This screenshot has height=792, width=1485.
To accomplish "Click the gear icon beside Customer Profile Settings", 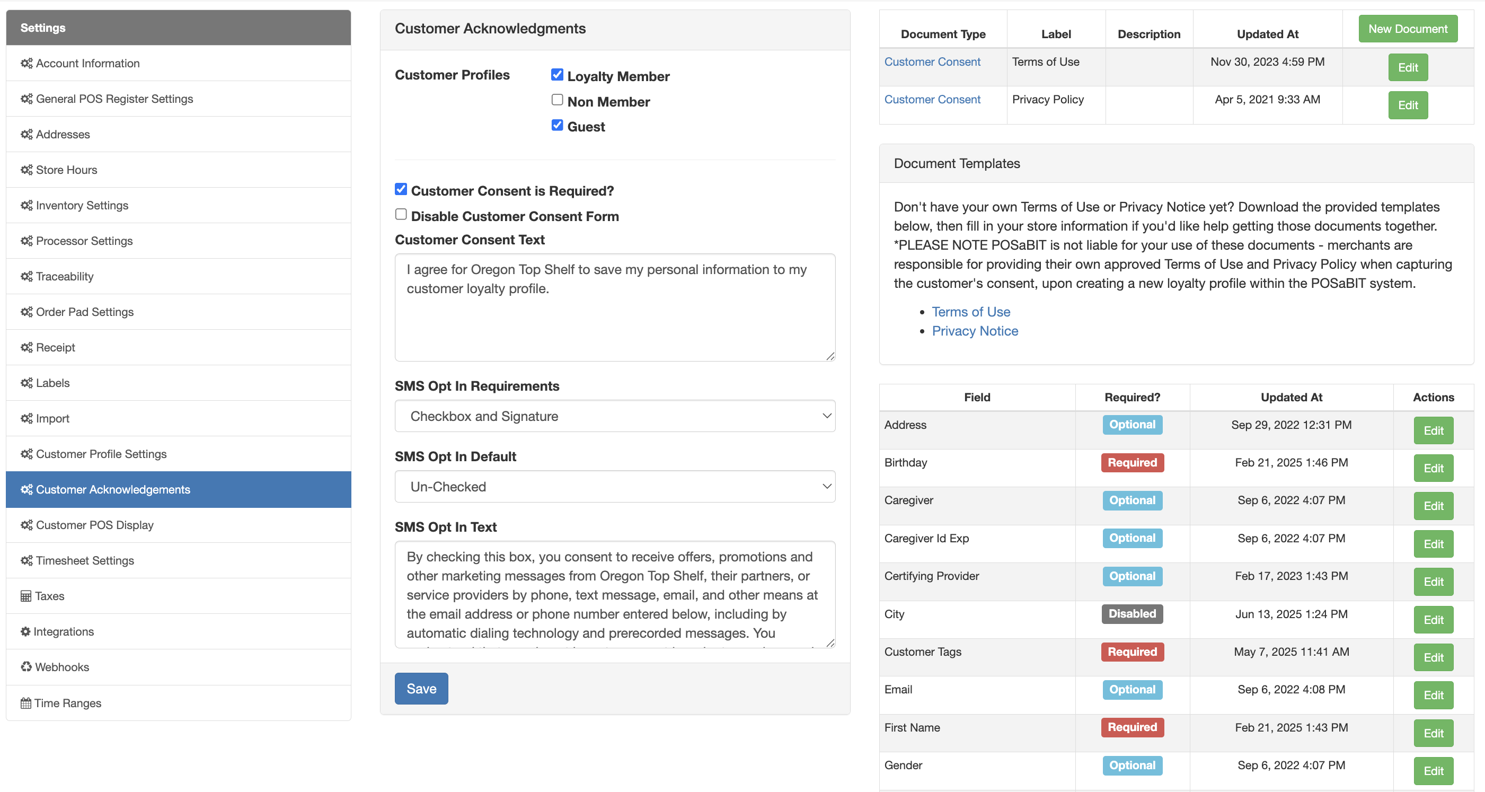I will click(x=26, y=454).
